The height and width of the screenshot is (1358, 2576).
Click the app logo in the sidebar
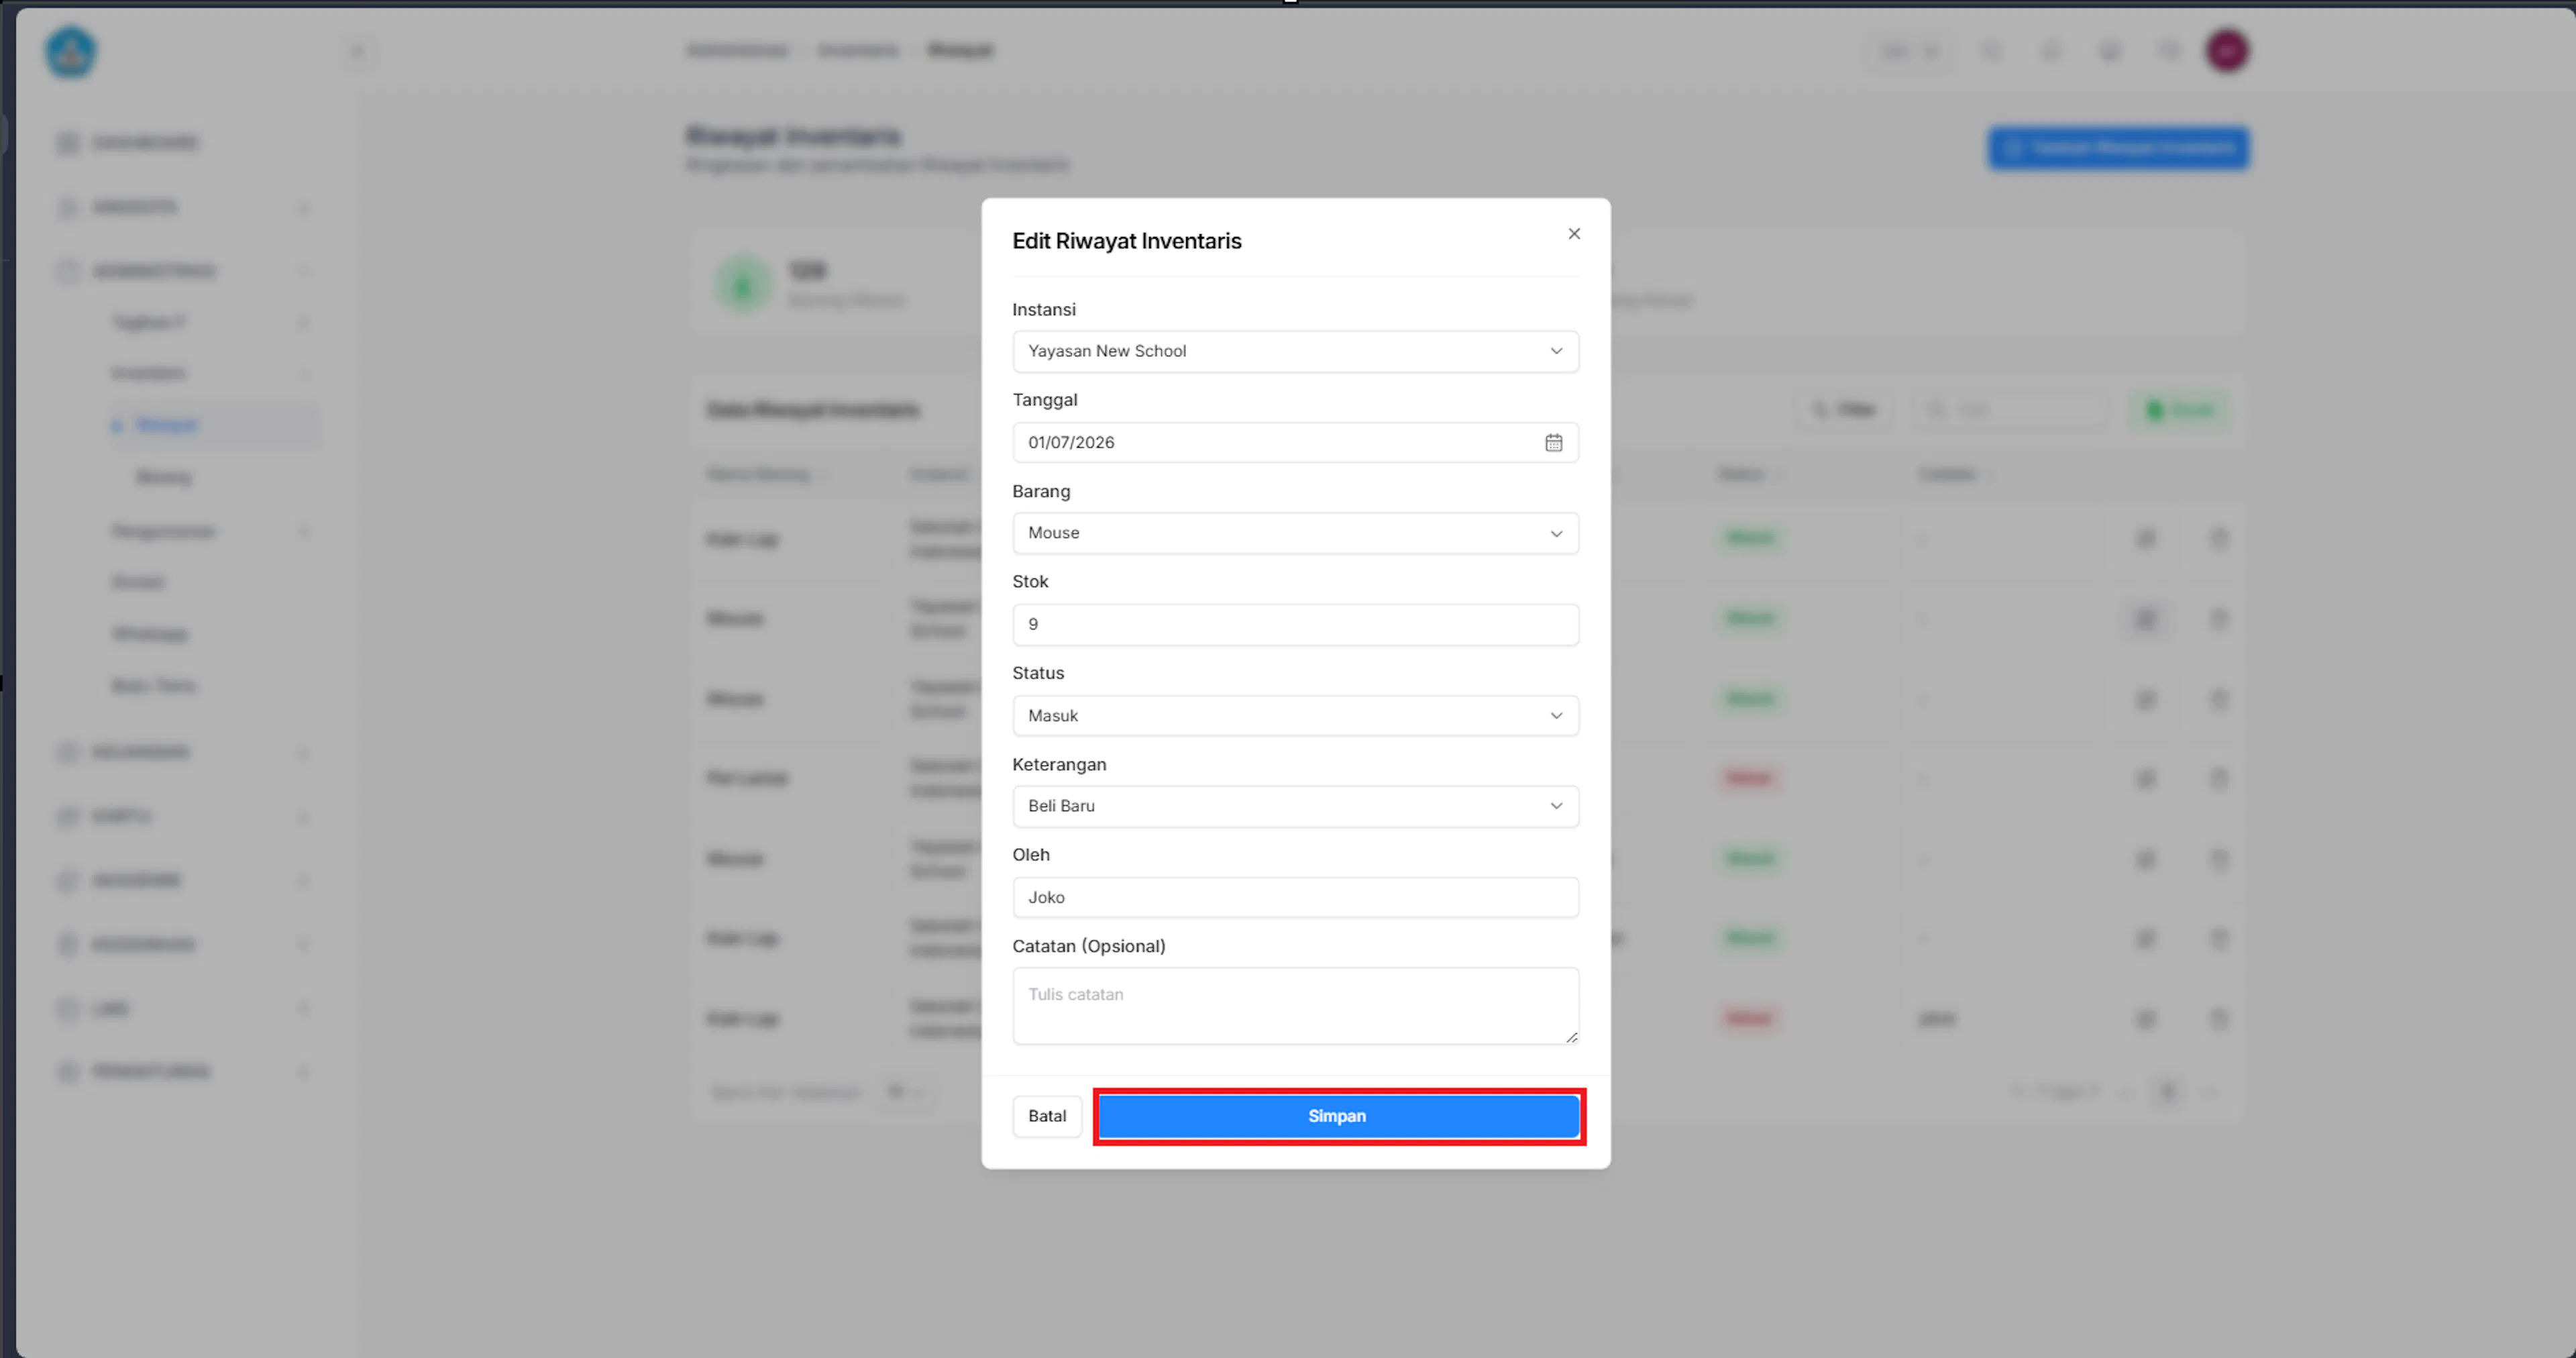coord(71,52)
